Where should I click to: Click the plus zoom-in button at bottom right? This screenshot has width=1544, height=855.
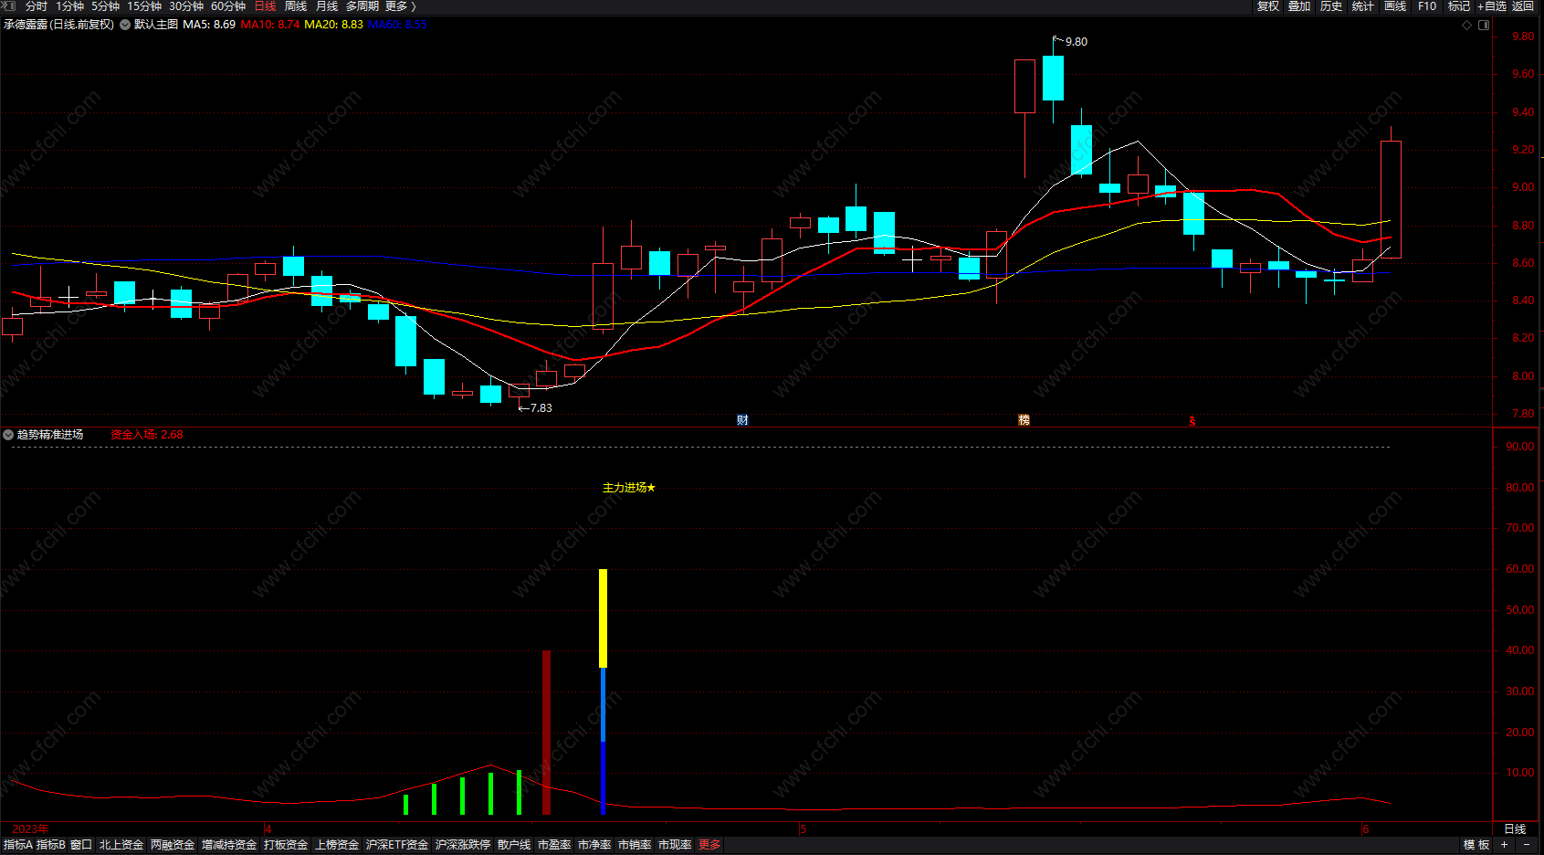pos(1504,845)
